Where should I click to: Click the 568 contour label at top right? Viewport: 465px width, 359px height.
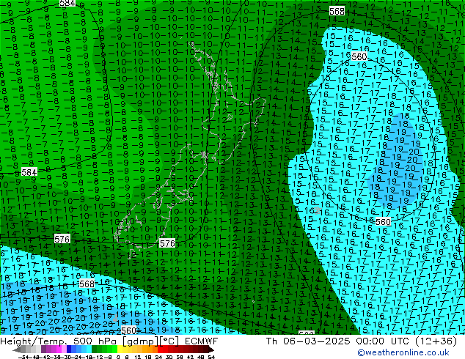337,11
